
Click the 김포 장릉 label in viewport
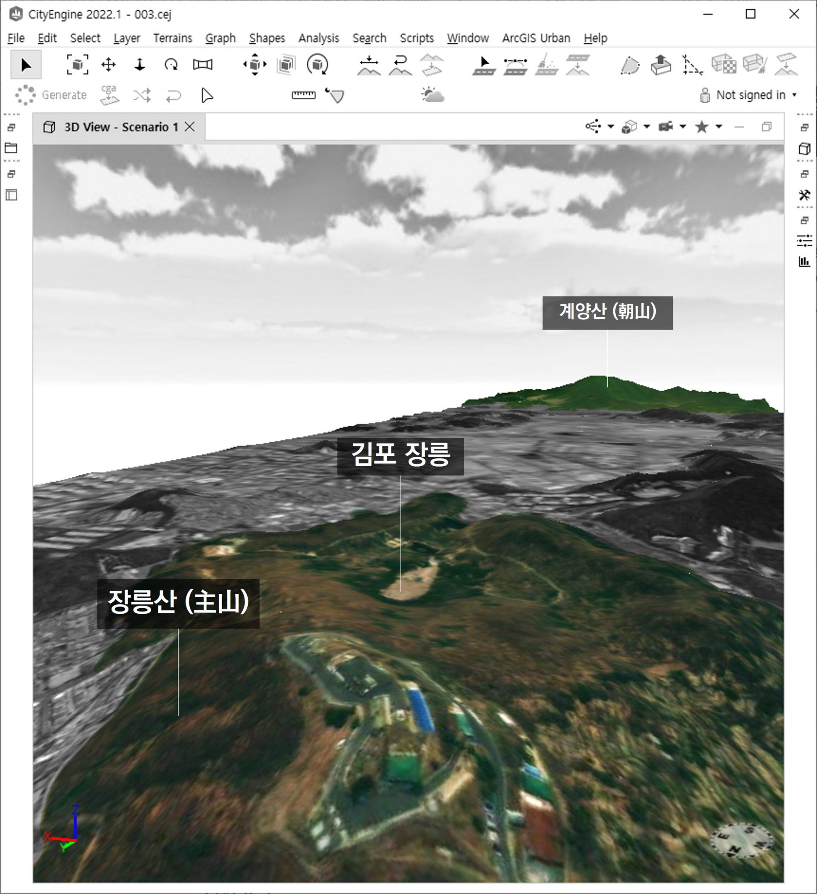click(x=400, y=456)
